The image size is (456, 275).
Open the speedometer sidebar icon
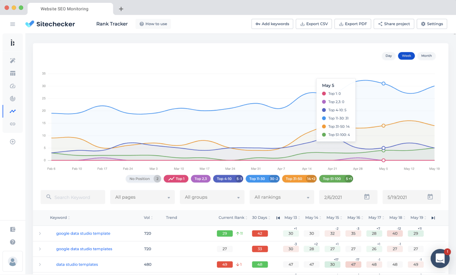[12, 86]
